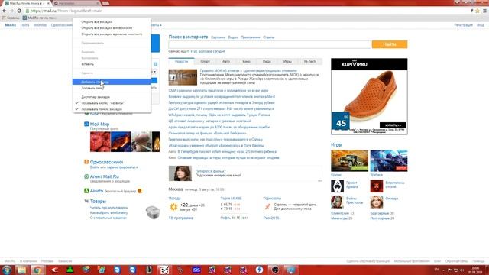Image resolution: width=489 pixels, height=275 pixels.
Task: Click the browser back arrow
Action: pos(5,11)
